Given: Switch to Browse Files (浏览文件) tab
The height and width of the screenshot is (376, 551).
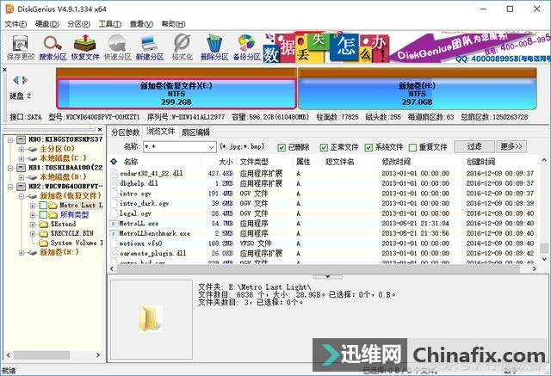Looking at the screenshot, I should point(161,132).
